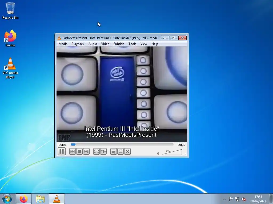Maximize the VLC window
This screenshot has width=273, height=204.
[x=174, y=38]
